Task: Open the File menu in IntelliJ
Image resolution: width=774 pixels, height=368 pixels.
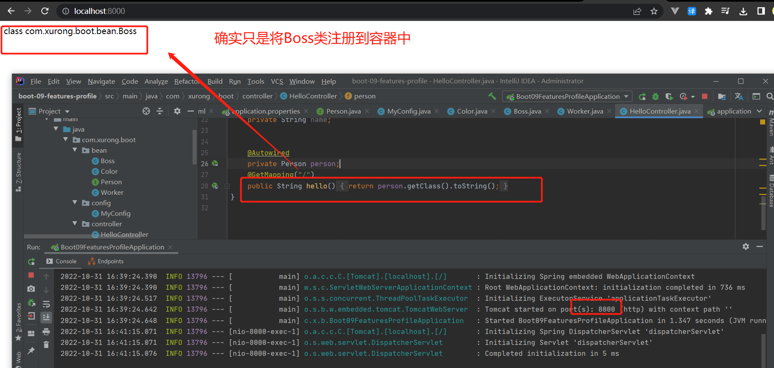Action: tap(36, 81)
